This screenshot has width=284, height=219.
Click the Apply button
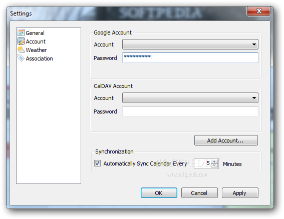click(240, 193)
